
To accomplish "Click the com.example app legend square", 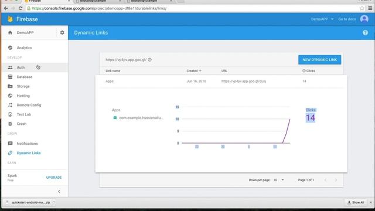I will (115, 118).
